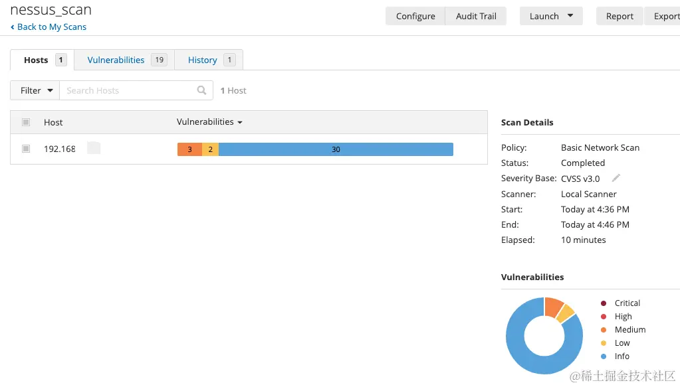Viewport: 680px width, 387px height.
Task: Open the Vulnerabilities tab
Action: click(x=124, y=60)
